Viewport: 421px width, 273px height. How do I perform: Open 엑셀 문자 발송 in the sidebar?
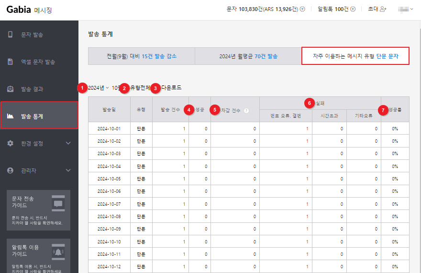tap(39, 62)
